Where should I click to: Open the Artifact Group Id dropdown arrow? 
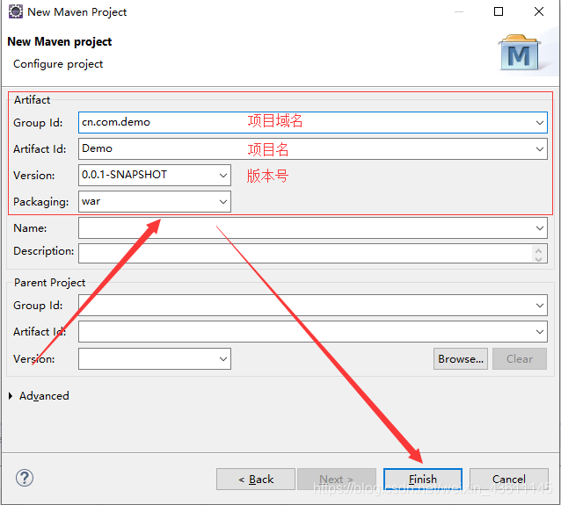(x=540, y=123)
